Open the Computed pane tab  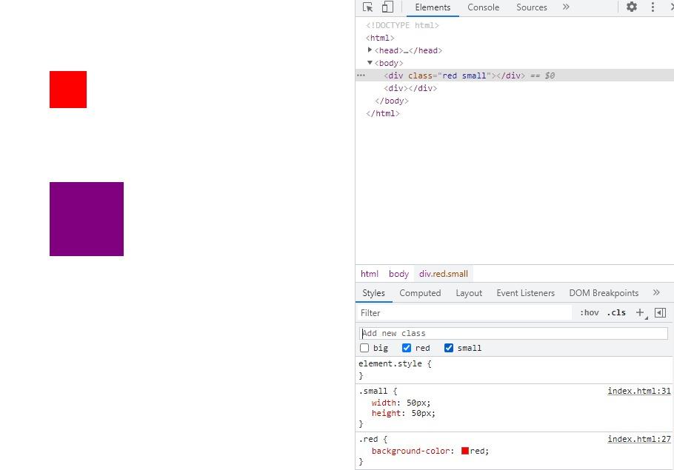click(x=420, y=293)
